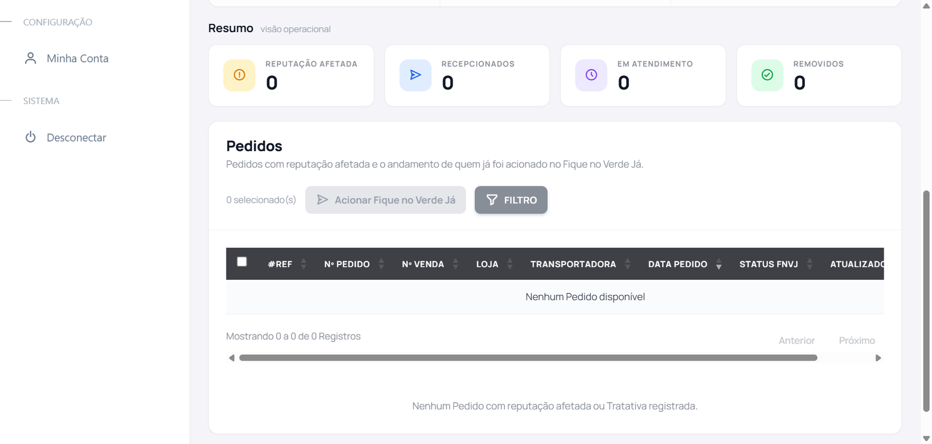Sort table by #REF column arrows
The width and height of the screenshot is (932, 444).
click(x=303, y=264)
